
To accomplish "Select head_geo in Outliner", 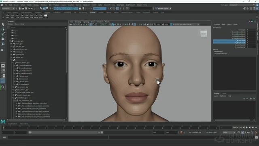I will coord(19,44).
